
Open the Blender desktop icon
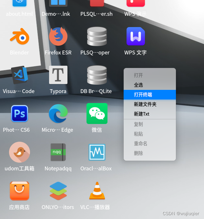[x=19, y=36]
